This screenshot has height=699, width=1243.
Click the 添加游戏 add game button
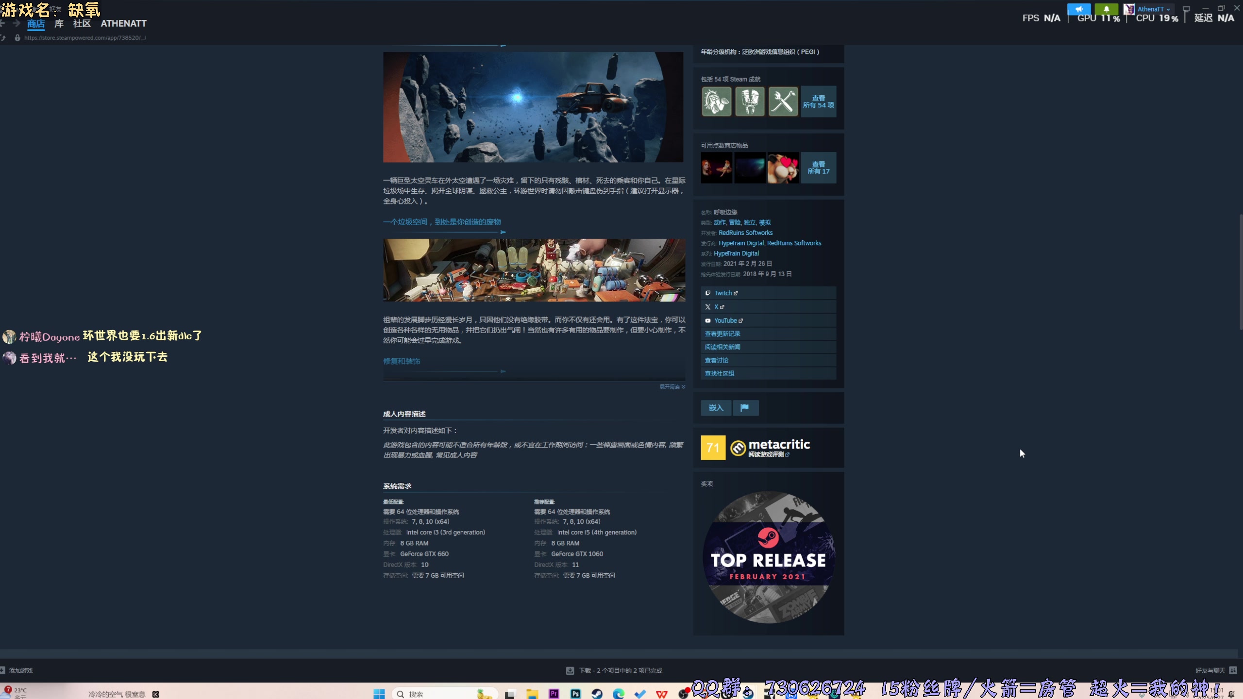click(x=17, y=670)
